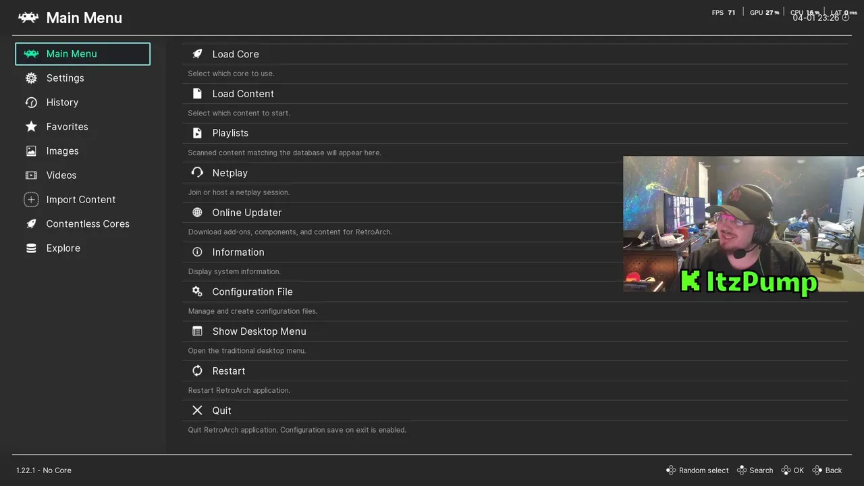Click the "Manage and create configuration files." text

click(253, 311)
